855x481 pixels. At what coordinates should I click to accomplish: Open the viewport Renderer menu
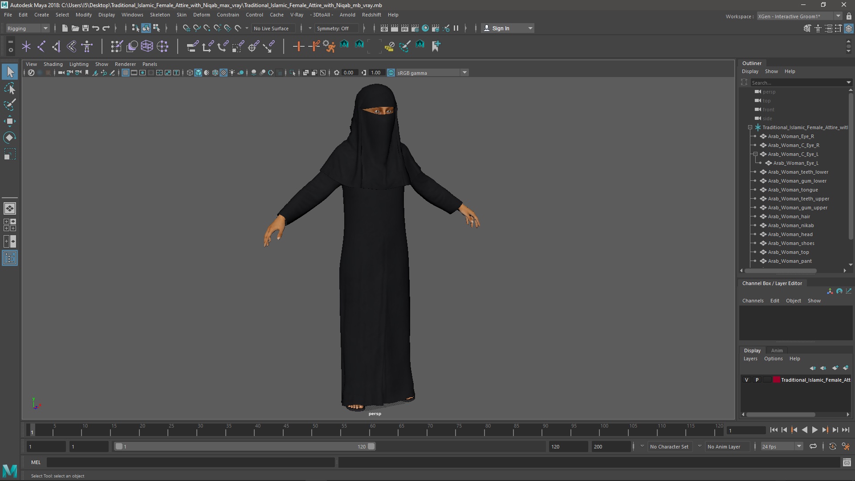(x=125, y=64)
